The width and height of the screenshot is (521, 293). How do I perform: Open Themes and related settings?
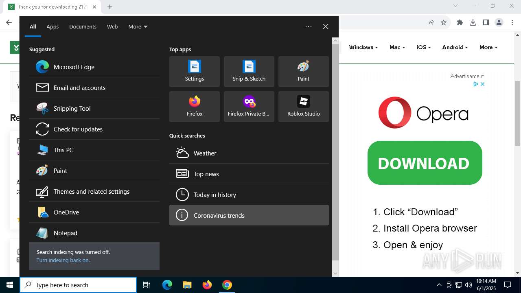[94, 191]
